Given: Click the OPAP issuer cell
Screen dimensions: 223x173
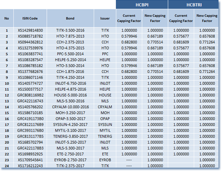Looking at the screenshot, I should click(105, 119).
